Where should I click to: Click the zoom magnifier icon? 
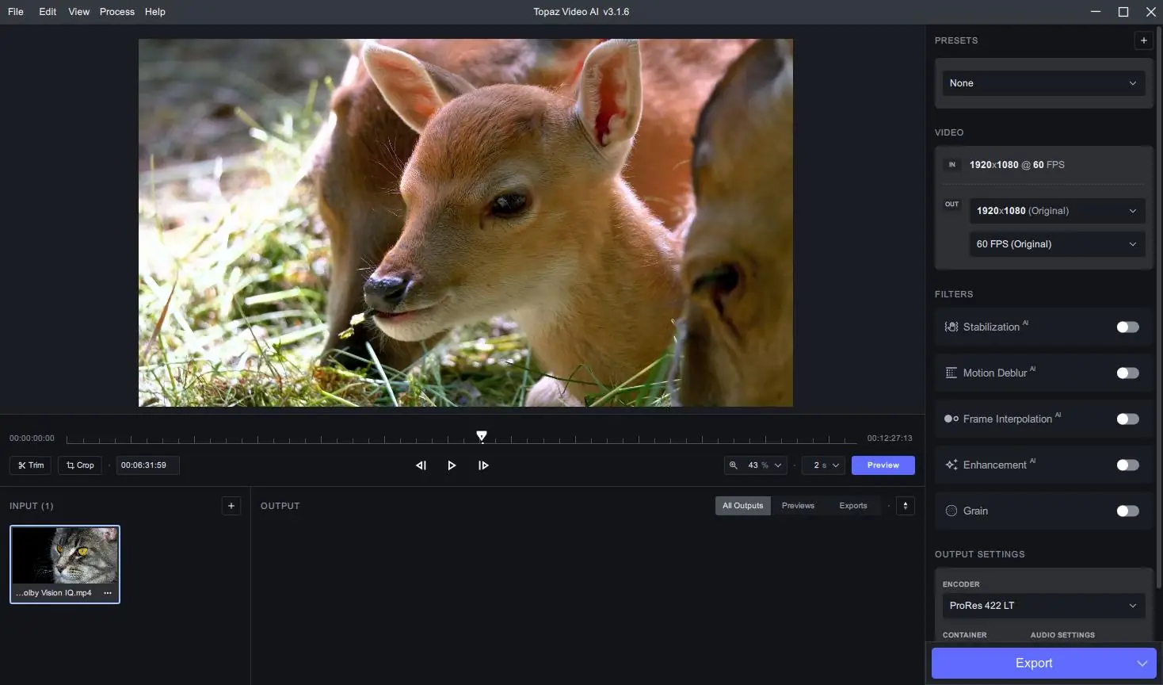(x=734, y=465)
